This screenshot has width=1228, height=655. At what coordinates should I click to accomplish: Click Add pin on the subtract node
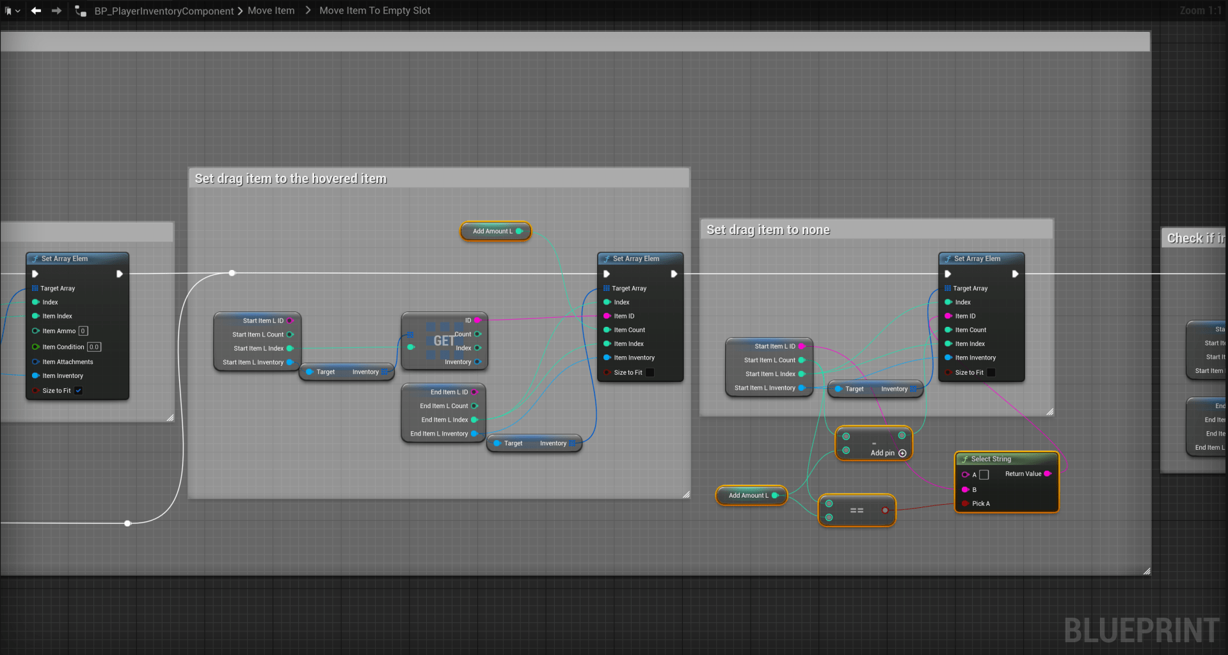(x=888, y=453)
